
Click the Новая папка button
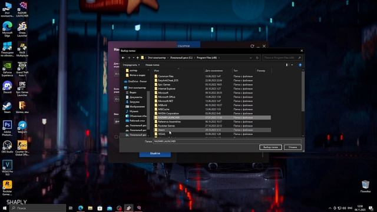152,65
